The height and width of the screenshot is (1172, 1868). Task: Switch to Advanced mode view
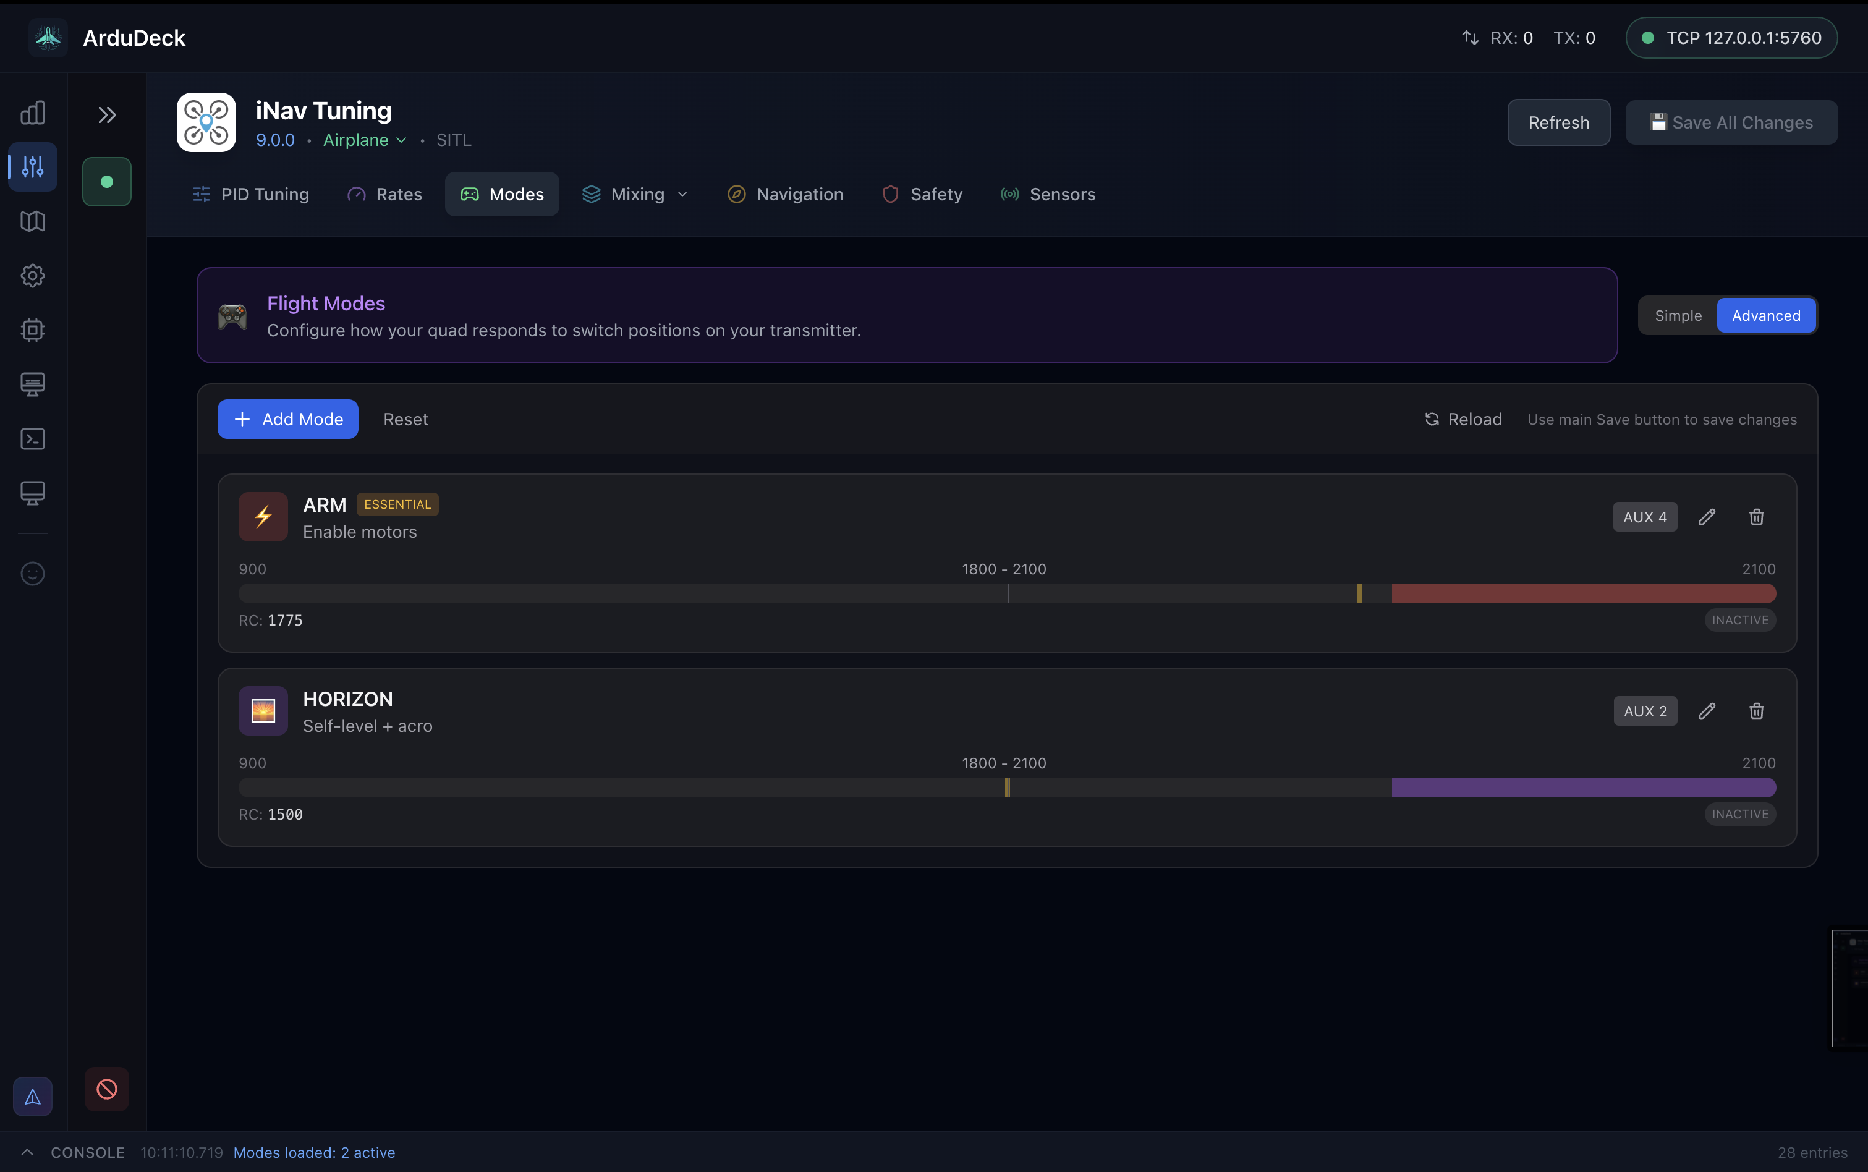[1765, 315]
